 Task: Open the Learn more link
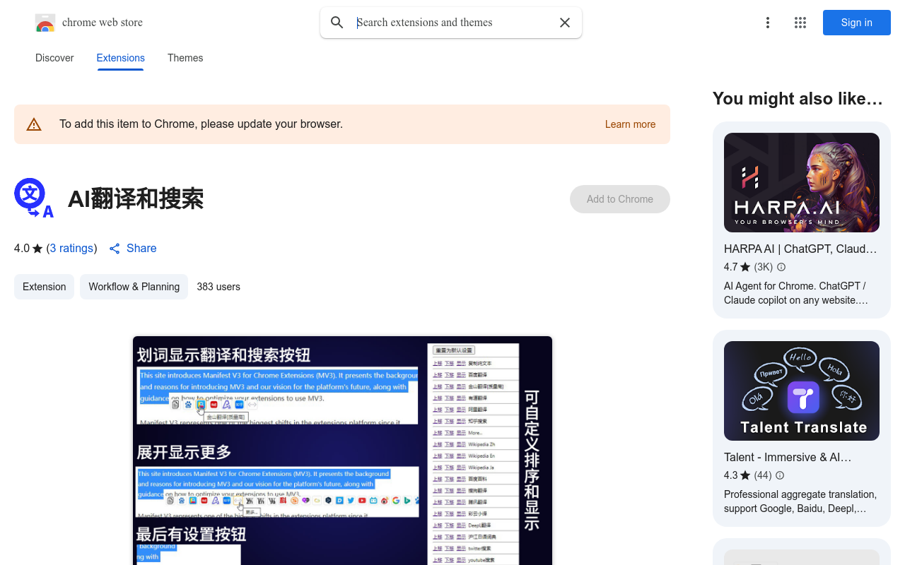[630, 124]
